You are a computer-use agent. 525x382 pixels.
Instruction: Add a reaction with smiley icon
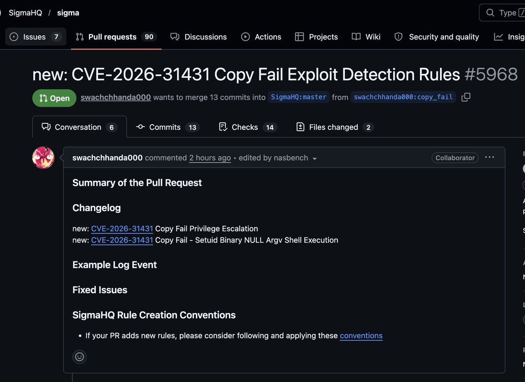[80, 357]
